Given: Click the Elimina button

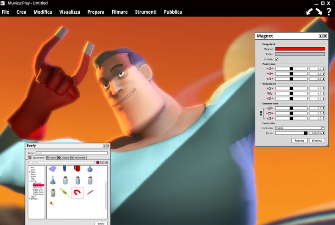Looking at the screenshot, I should point(317,141).
